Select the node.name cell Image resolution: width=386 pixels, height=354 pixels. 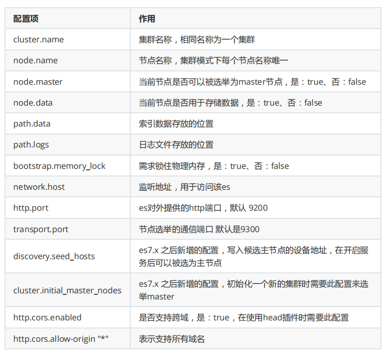[x=68, y=61]
